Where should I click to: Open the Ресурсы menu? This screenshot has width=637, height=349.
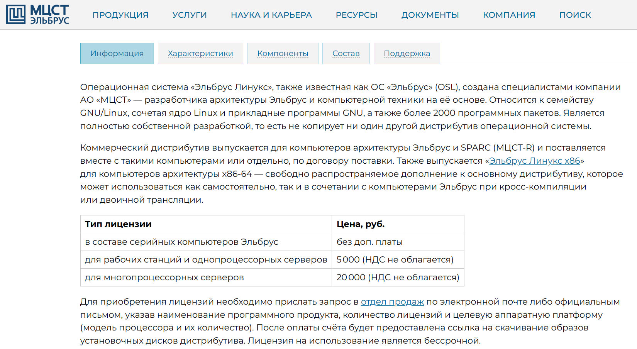pos(357,15)
